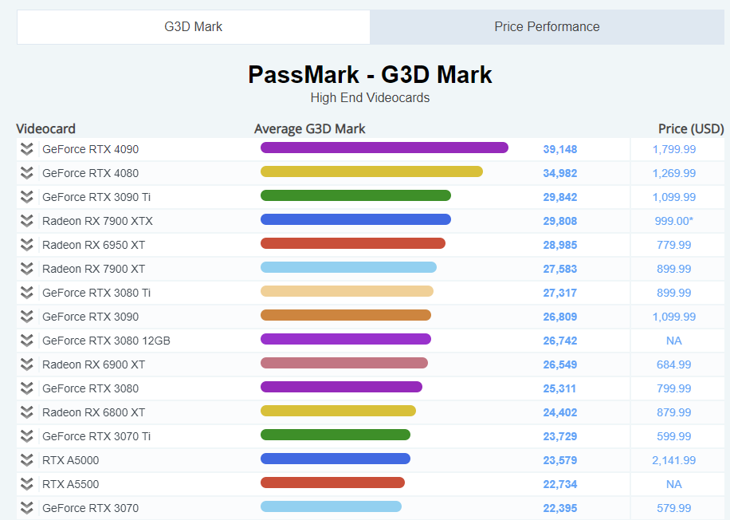Expand the RTX A5000 row chevron
Viewport: 730px width, 520px height.
tap(27, 460)
